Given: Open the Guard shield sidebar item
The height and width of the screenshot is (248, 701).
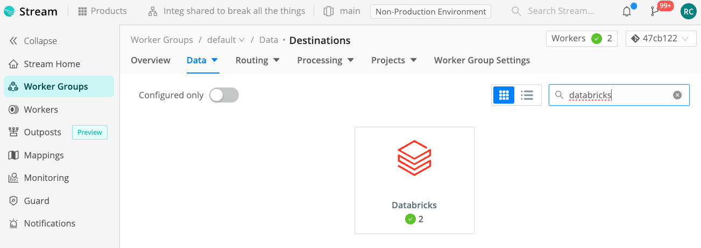Looking at the screenshot, I should click(37, 201).
